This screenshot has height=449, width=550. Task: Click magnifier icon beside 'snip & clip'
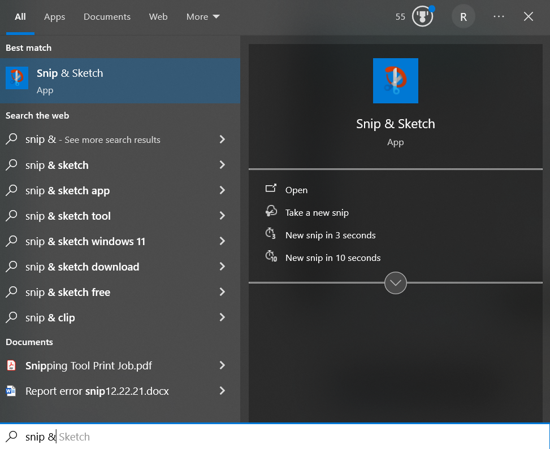[11, 317]
